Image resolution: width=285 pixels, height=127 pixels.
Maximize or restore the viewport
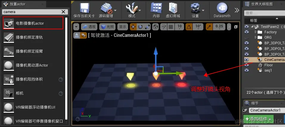point(236,27)
